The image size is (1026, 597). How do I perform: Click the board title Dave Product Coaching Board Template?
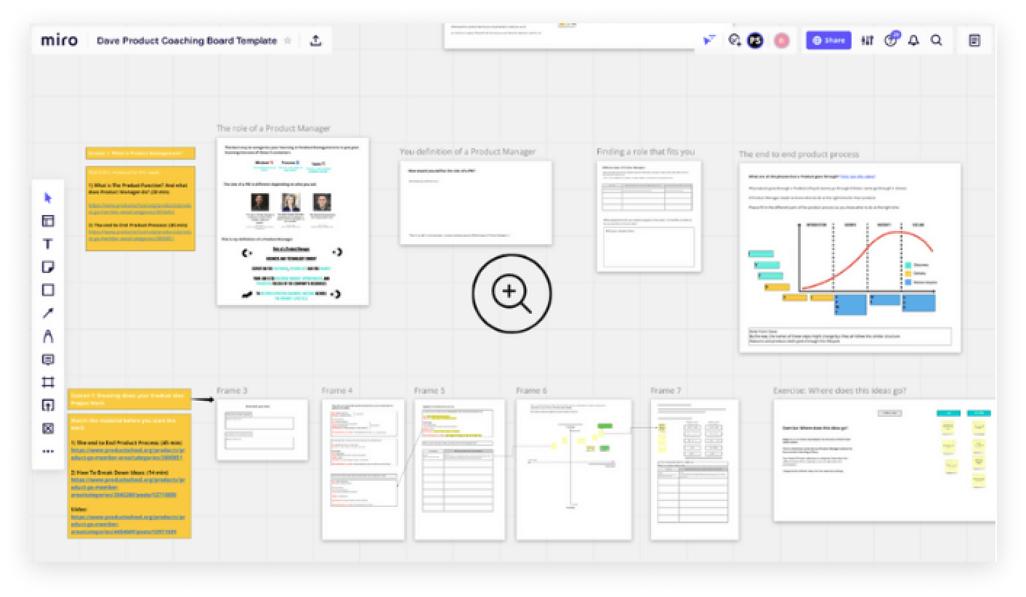pyautogui.click(x=187, y=41)
